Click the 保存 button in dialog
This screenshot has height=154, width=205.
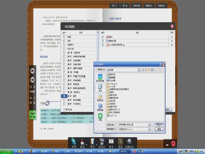tap(159, 124)
